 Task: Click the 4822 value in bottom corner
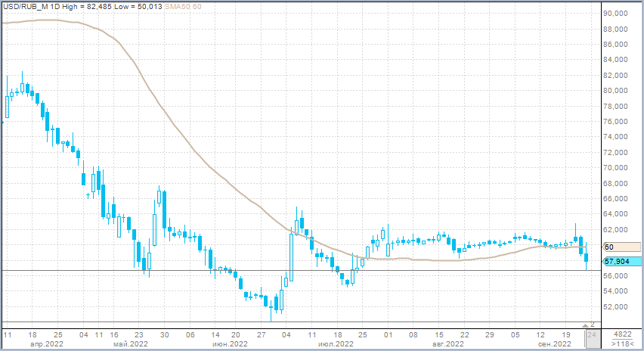tap(621, 334)
